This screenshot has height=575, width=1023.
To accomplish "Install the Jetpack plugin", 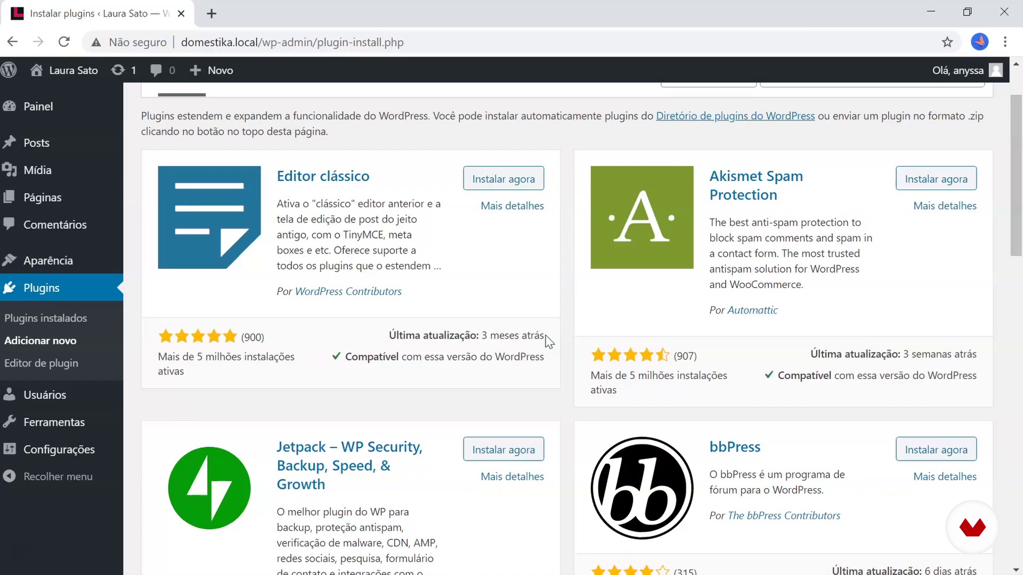I will pyautogui.click(x=504, y=449).
